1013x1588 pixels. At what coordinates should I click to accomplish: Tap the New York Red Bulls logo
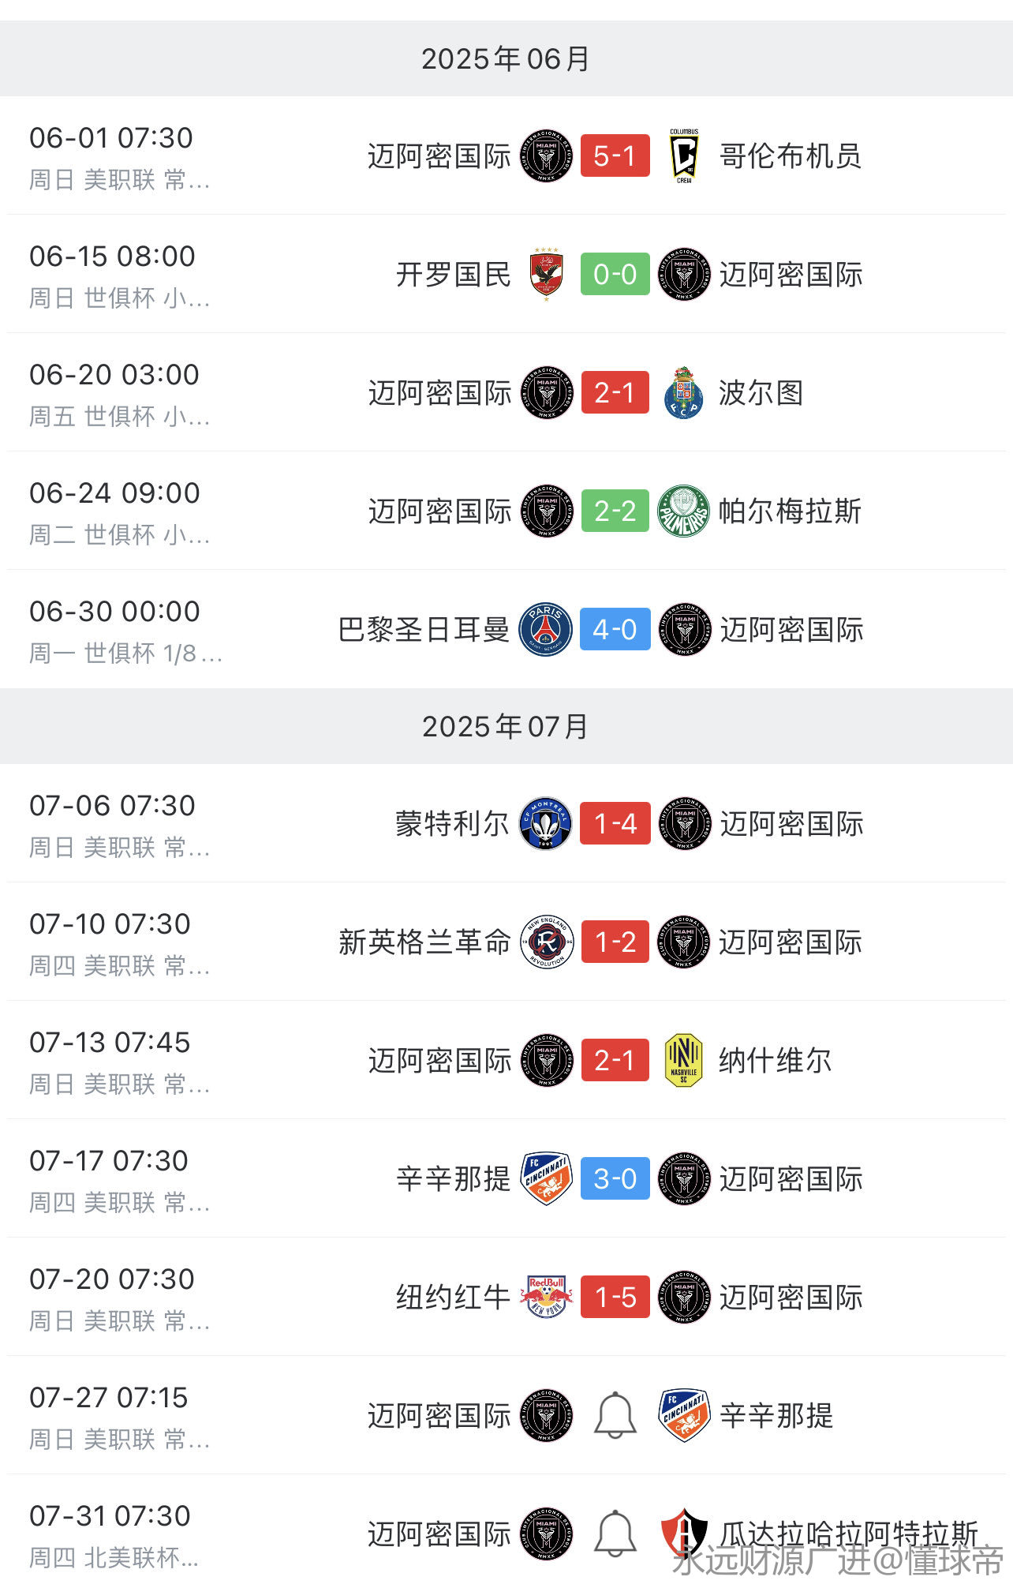(546, 1297)
